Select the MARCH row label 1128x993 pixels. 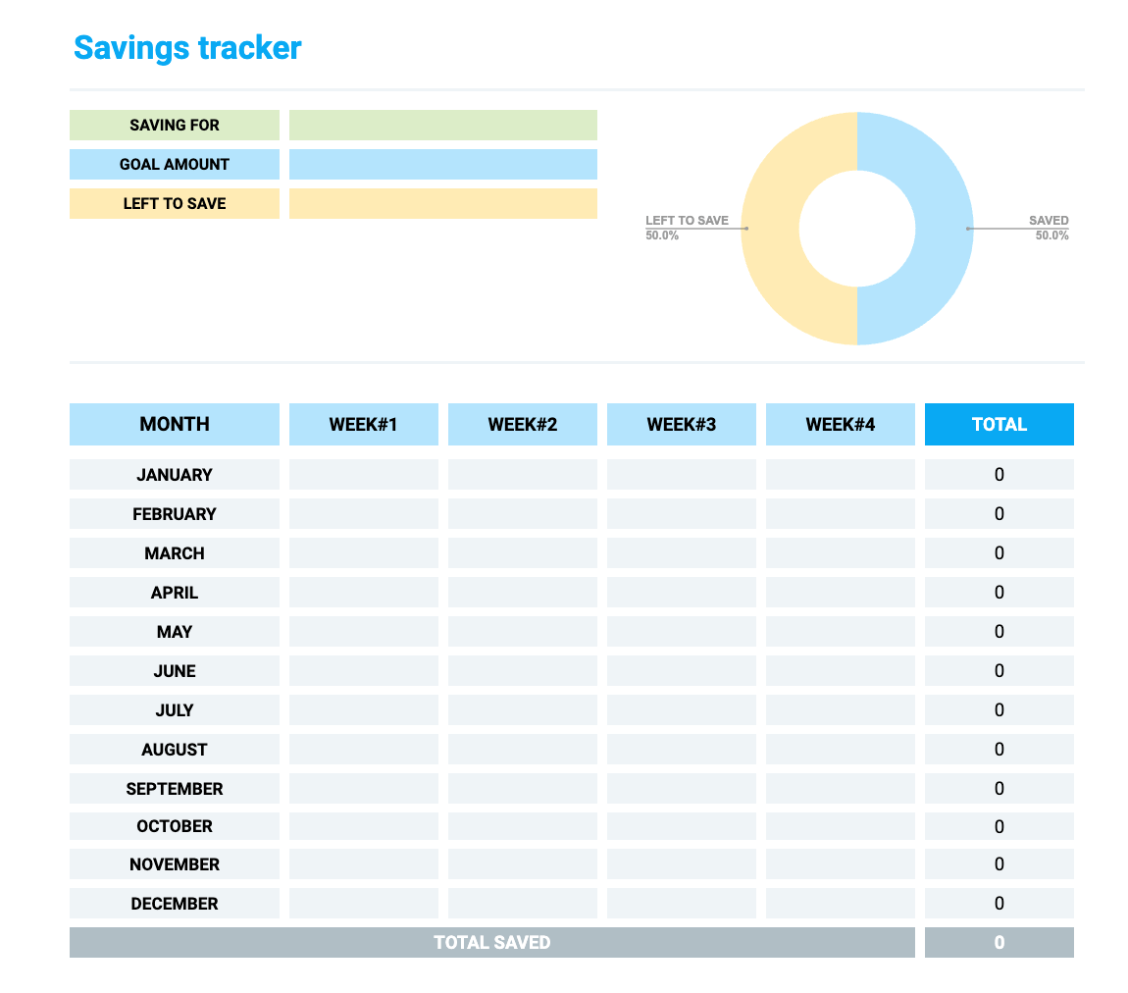coord(174,553)
